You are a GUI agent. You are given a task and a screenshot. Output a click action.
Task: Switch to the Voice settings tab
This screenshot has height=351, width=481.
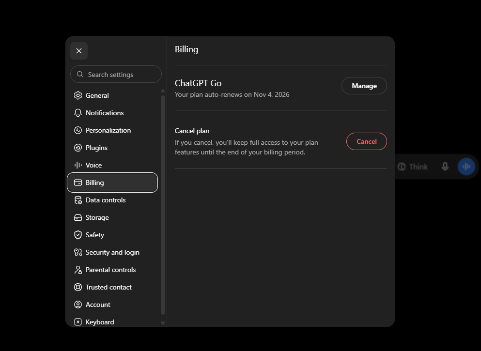[x=112, y=165]
